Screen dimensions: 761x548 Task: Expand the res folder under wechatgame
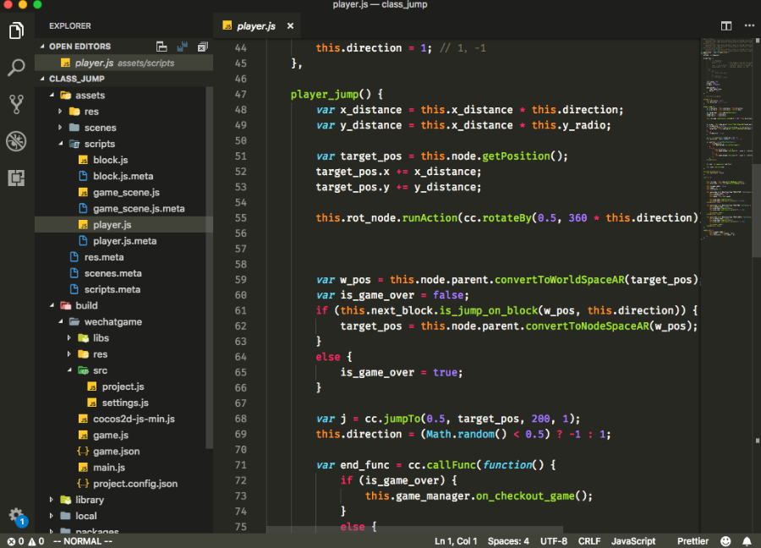[69, 353]
